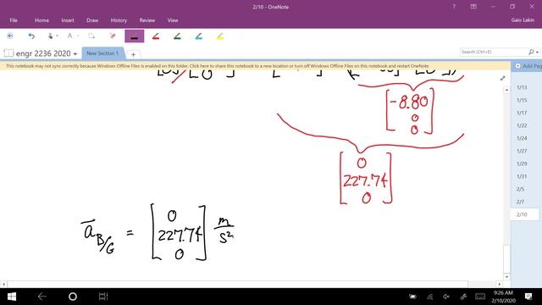Click the horizontal scroll right arrow

(x=499, y=285)
